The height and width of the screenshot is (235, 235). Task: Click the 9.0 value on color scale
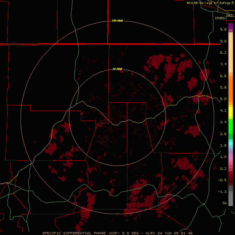[223, 41]
